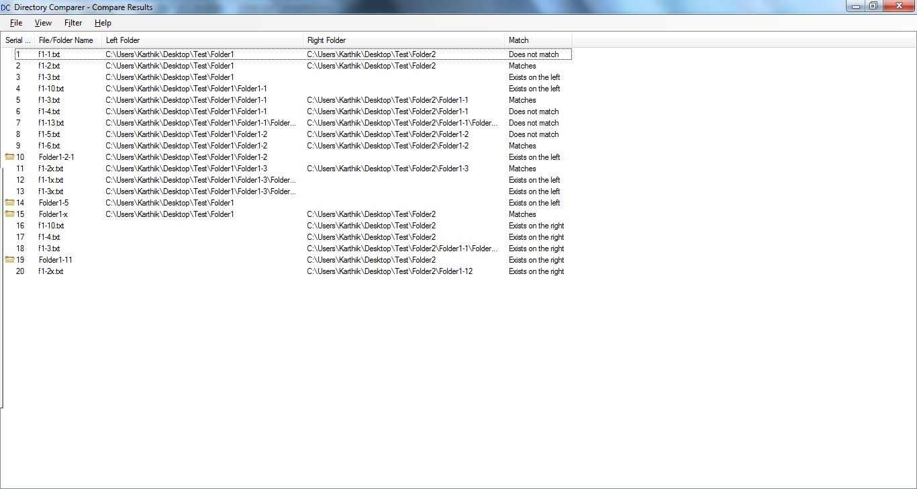Select file name f1-3.txt in row 18
Image resolution: width=917 pixels, height=489 pixels.
[49, 249]
